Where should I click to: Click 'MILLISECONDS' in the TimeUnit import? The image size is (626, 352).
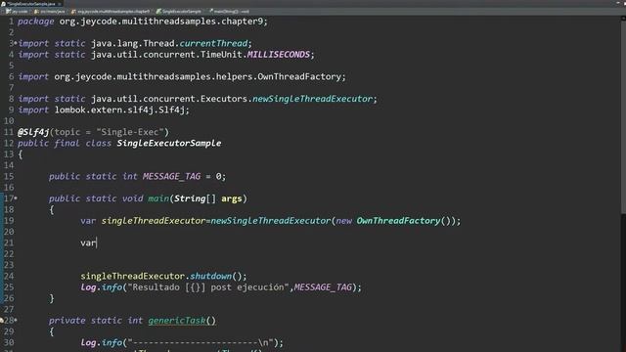point(278,55)
